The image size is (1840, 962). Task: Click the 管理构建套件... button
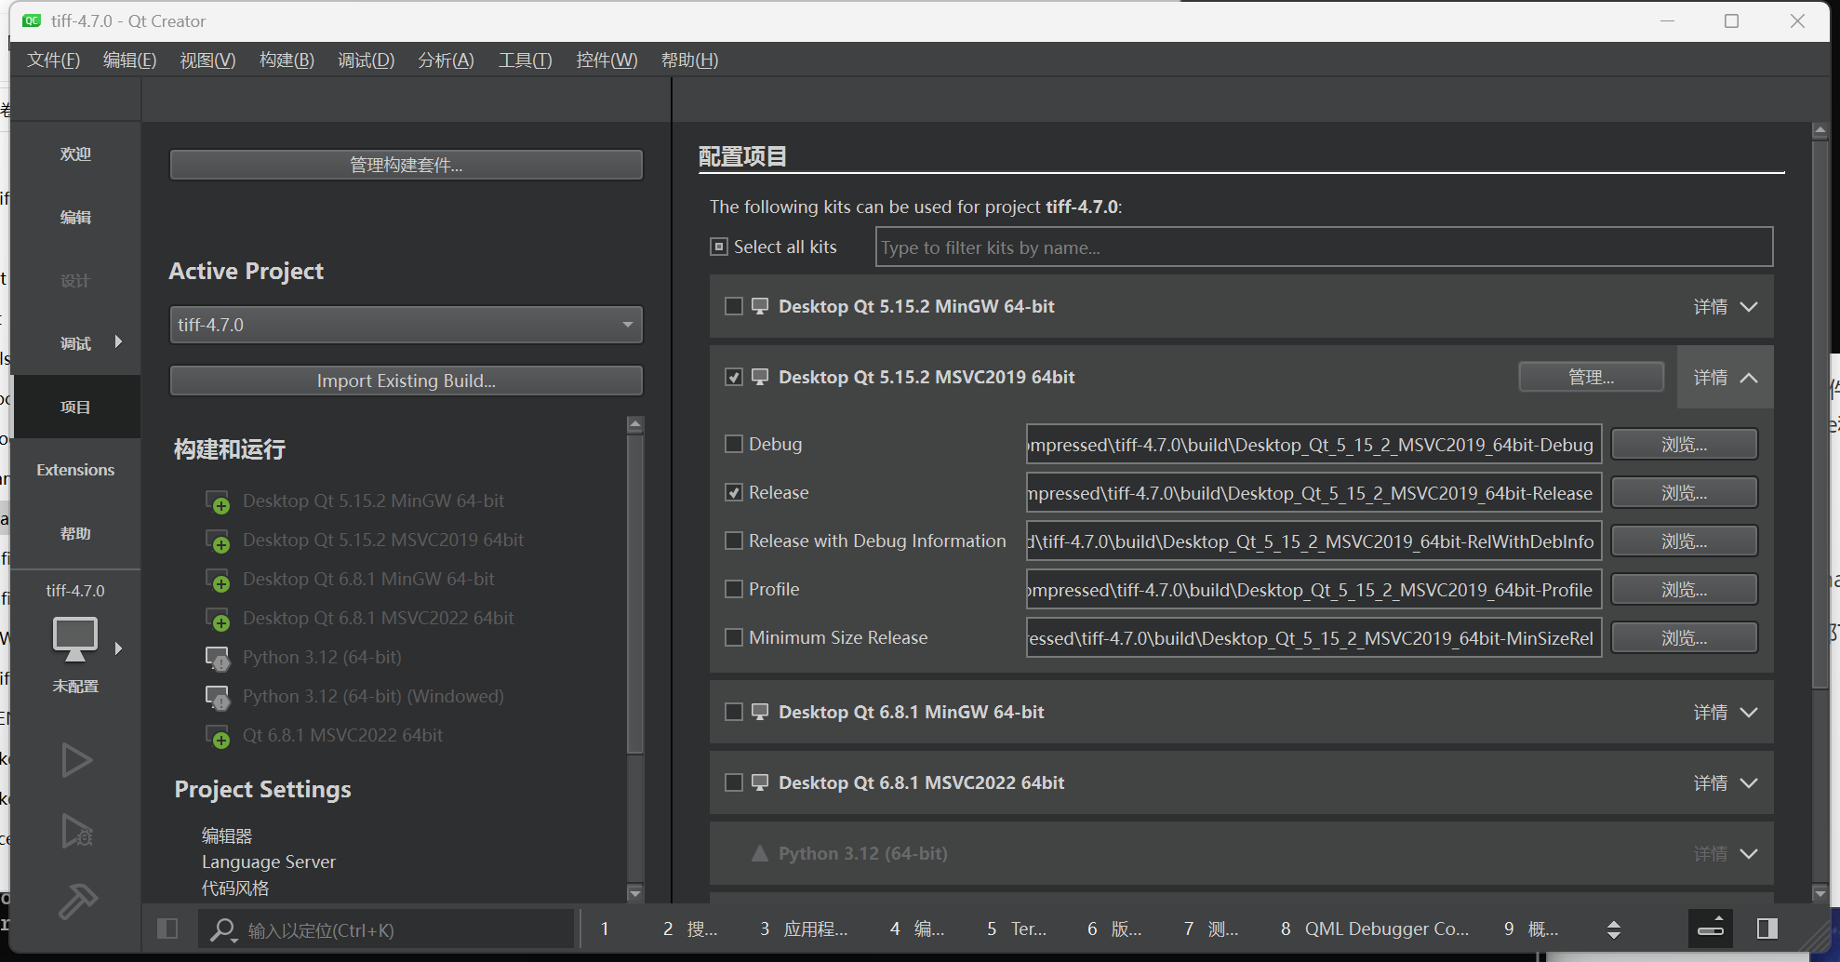tap(406, 165)
